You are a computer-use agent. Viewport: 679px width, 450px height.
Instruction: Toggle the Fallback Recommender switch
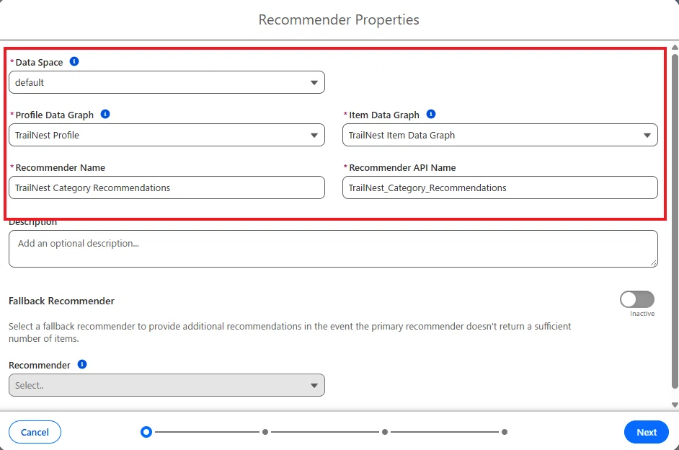(x=636, y=299)
